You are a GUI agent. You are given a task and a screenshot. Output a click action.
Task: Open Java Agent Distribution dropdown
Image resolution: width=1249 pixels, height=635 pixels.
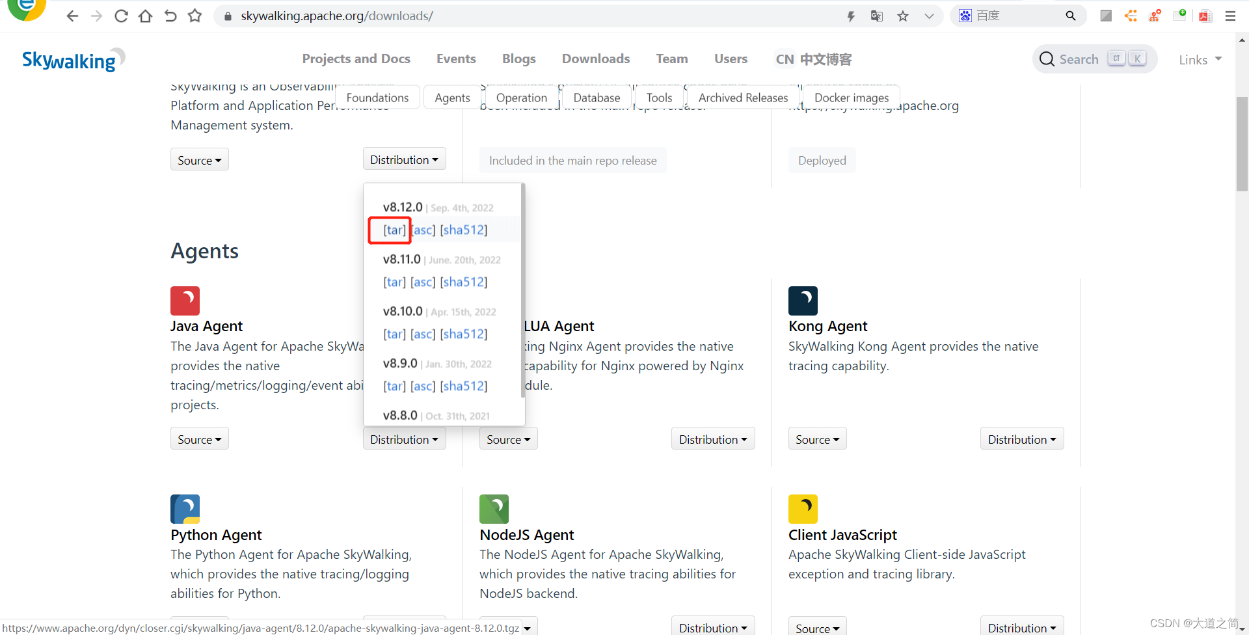pyautogui.click(x=404, y=439)
